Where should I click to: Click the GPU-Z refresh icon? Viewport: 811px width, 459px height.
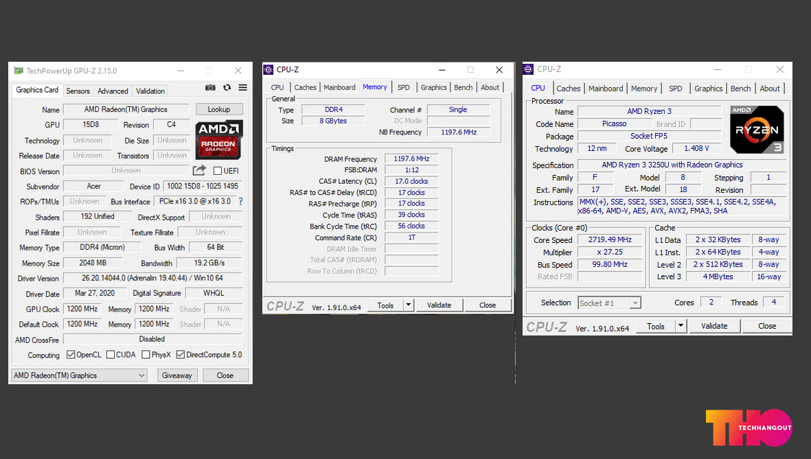point(227,88)
